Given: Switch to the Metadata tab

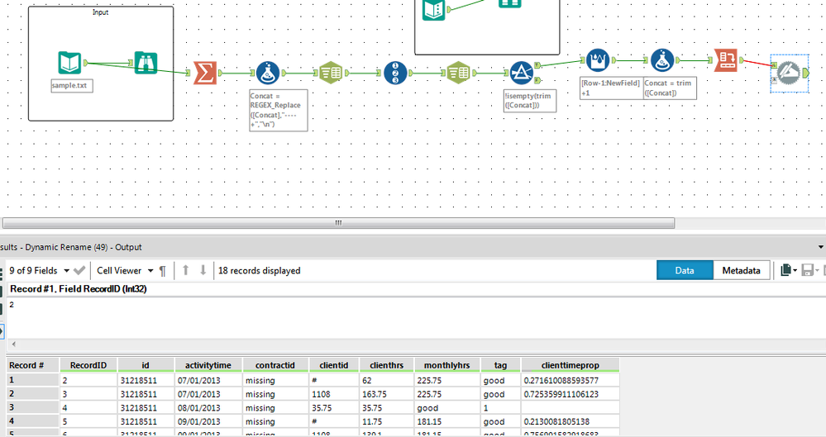Looking at the screenshot, I should pyautogui.click(x=741, y=271).
